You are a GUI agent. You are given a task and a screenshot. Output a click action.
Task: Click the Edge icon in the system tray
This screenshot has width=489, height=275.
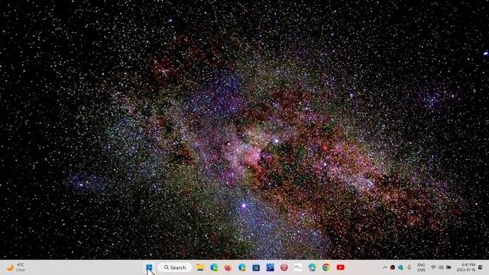click(x=400, y=267)
